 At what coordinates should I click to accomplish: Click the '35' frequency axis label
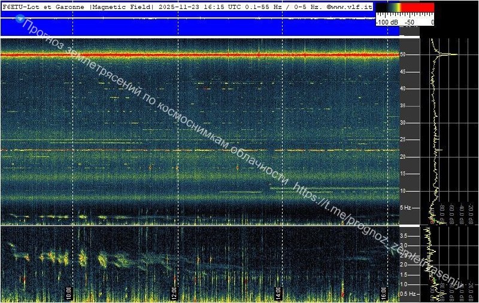point(402,105)
